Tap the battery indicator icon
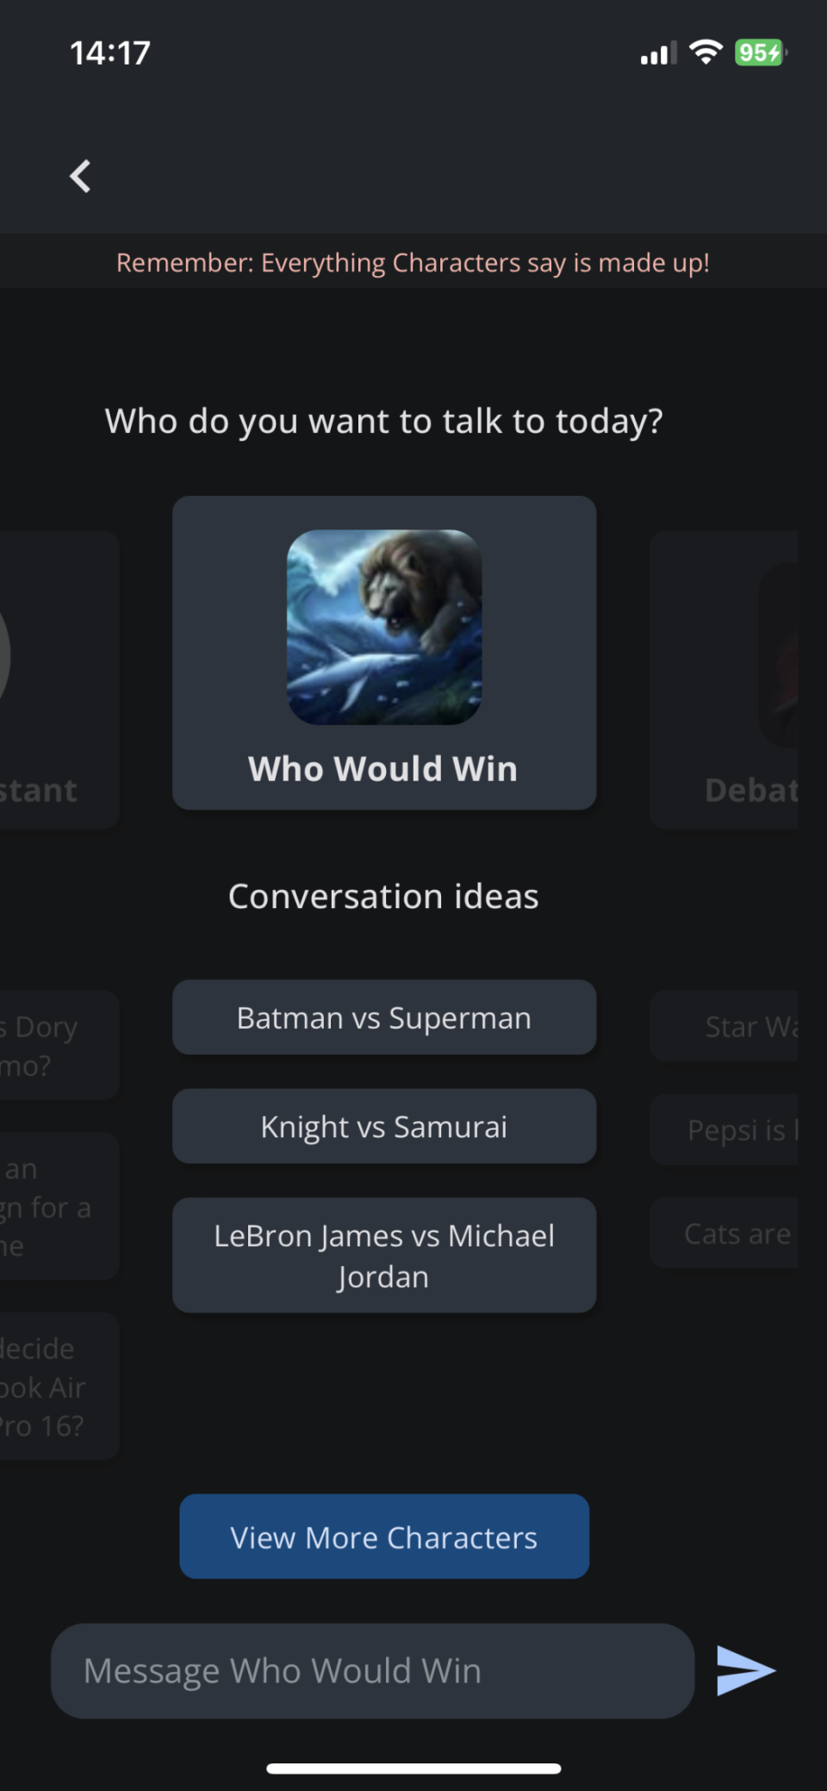 pyautogui.click(x=761, y=53)
